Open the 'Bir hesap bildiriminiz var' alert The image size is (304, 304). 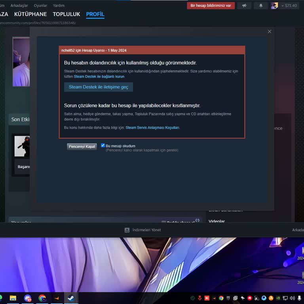[x=211, y=6]
